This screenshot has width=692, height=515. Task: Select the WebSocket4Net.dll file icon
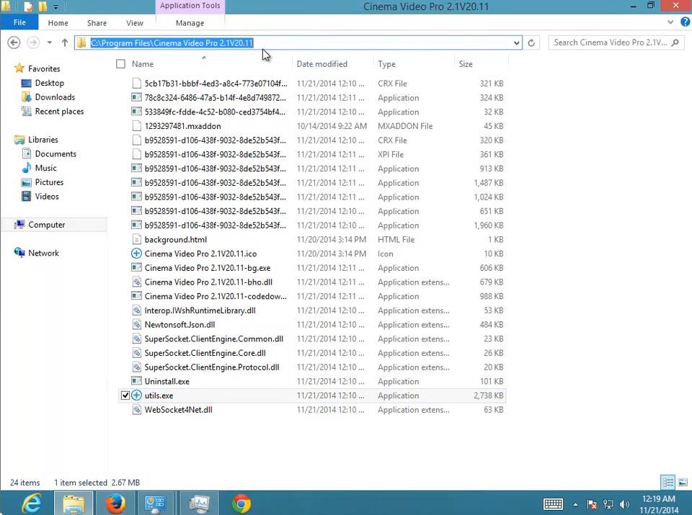point(136,410)
